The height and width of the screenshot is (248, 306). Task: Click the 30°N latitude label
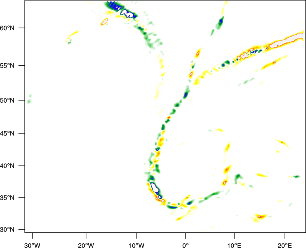(7, 230)
